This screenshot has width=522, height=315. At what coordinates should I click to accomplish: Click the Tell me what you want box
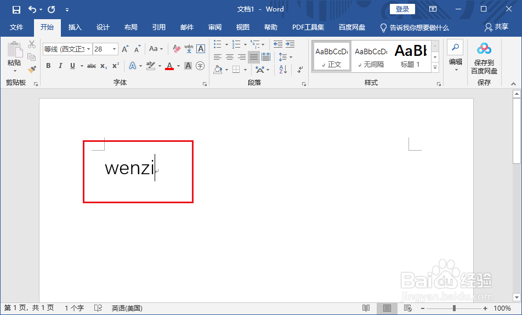(x=415, y=27)
